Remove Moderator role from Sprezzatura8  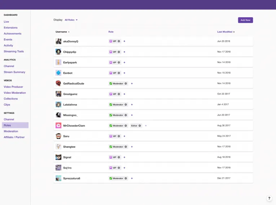(126, 178)
